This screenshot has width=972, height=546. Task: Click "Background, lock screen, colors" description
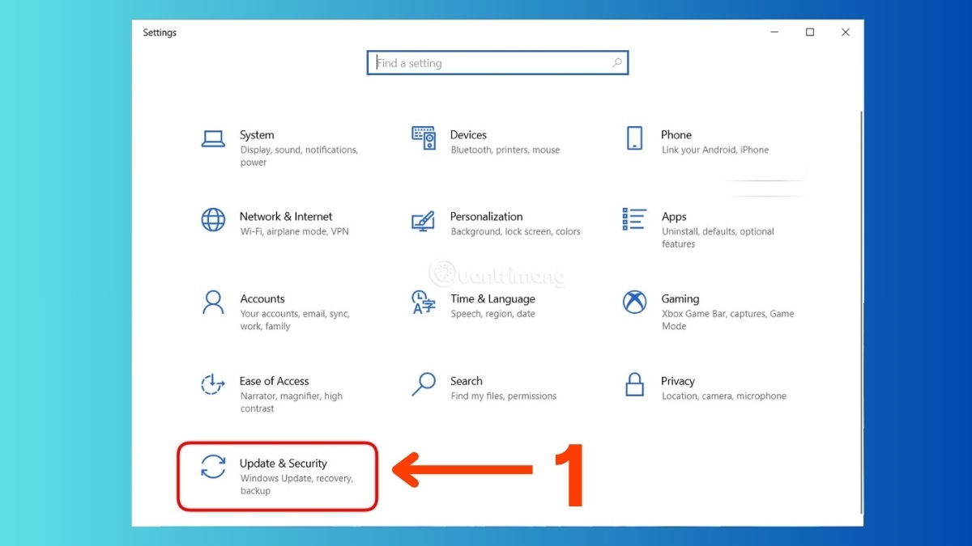click(x=516, y=232)
